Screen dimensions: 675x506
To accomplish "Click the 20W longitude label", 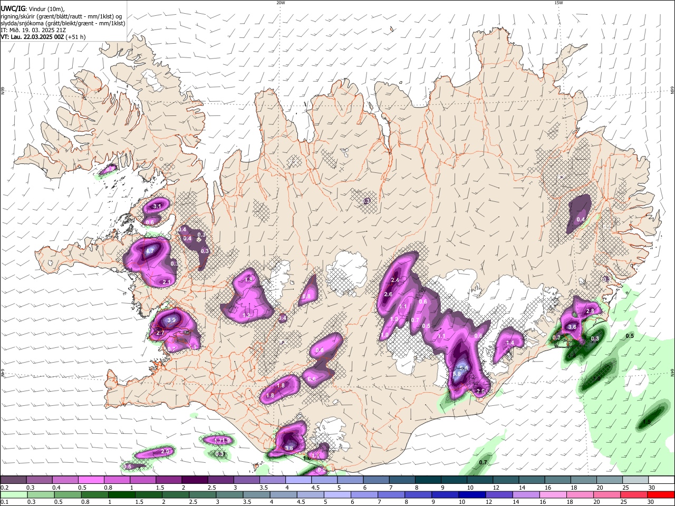I will point(281,3).
